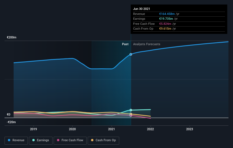
Task: Click the €5.824m free cash flow value
Action: click(x=165, y=24)
